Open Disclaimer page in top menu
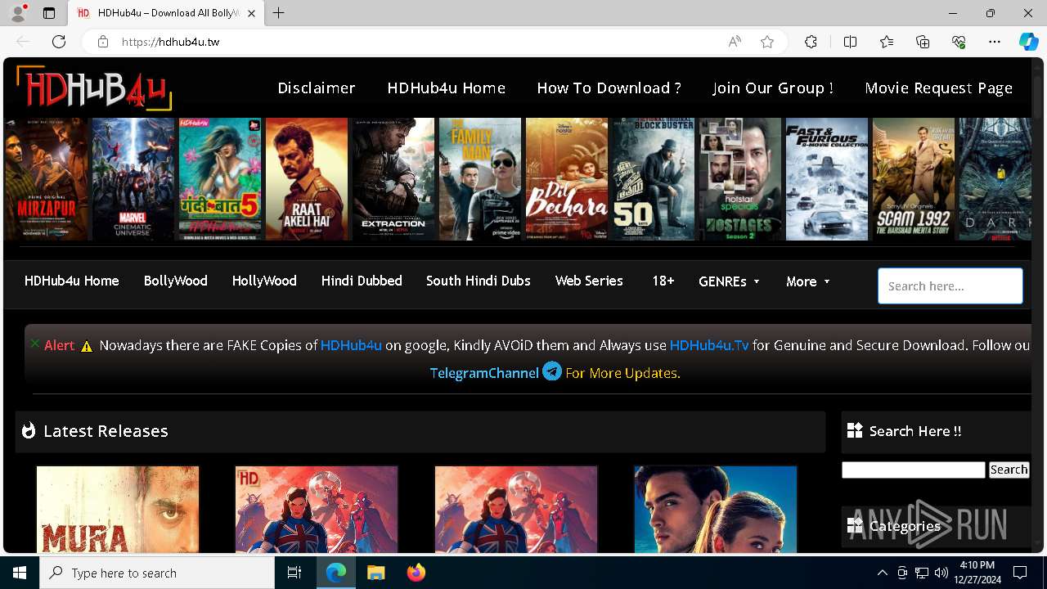Image resolution: width=1047 pixels, height=589 pixels. [317, 88]
